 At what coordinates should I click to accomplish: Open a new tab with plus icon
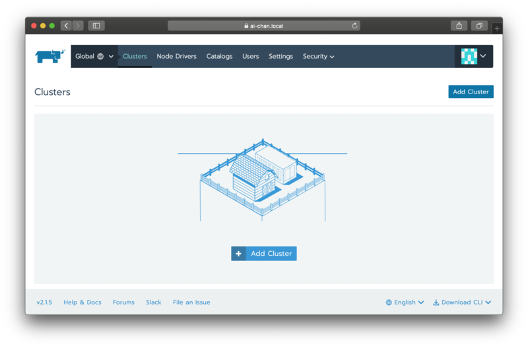pos(497,28)
